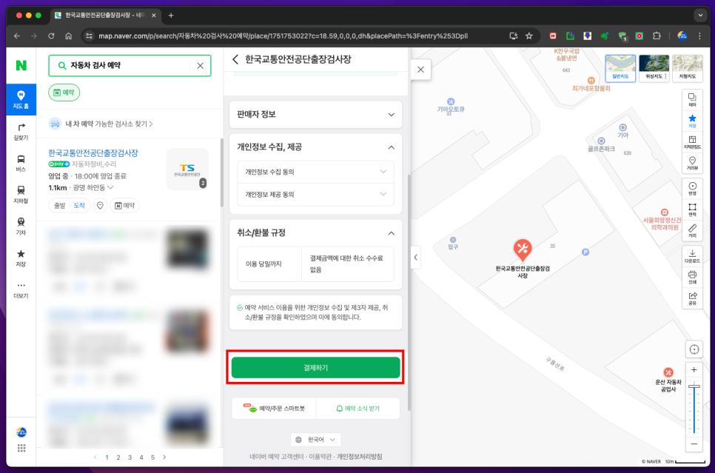The height and width of the screenshot is (473, 715).
Task: Select the 면적 area measuring tool
Action: click(692, 209)
